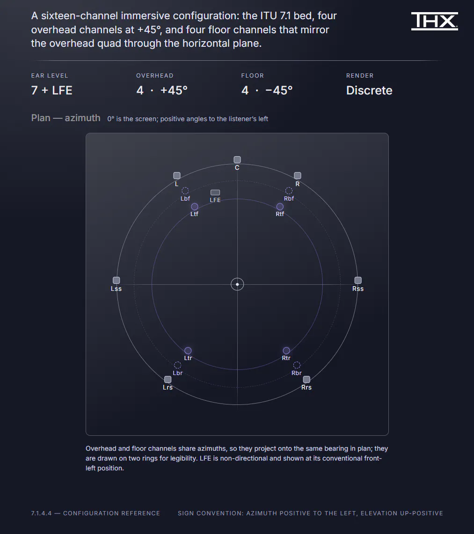Click the THX logo

[435, 21]
